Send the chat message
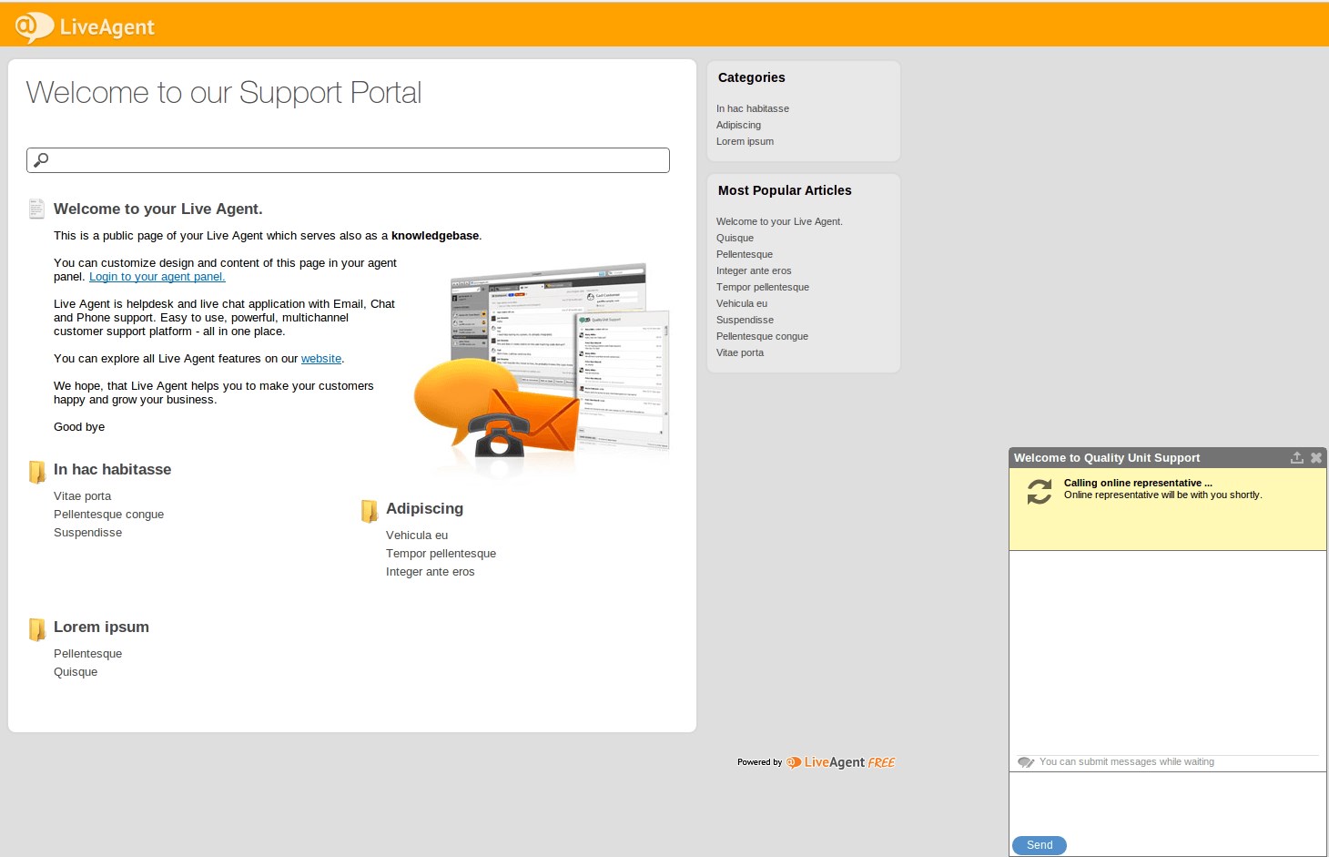 1040,845
